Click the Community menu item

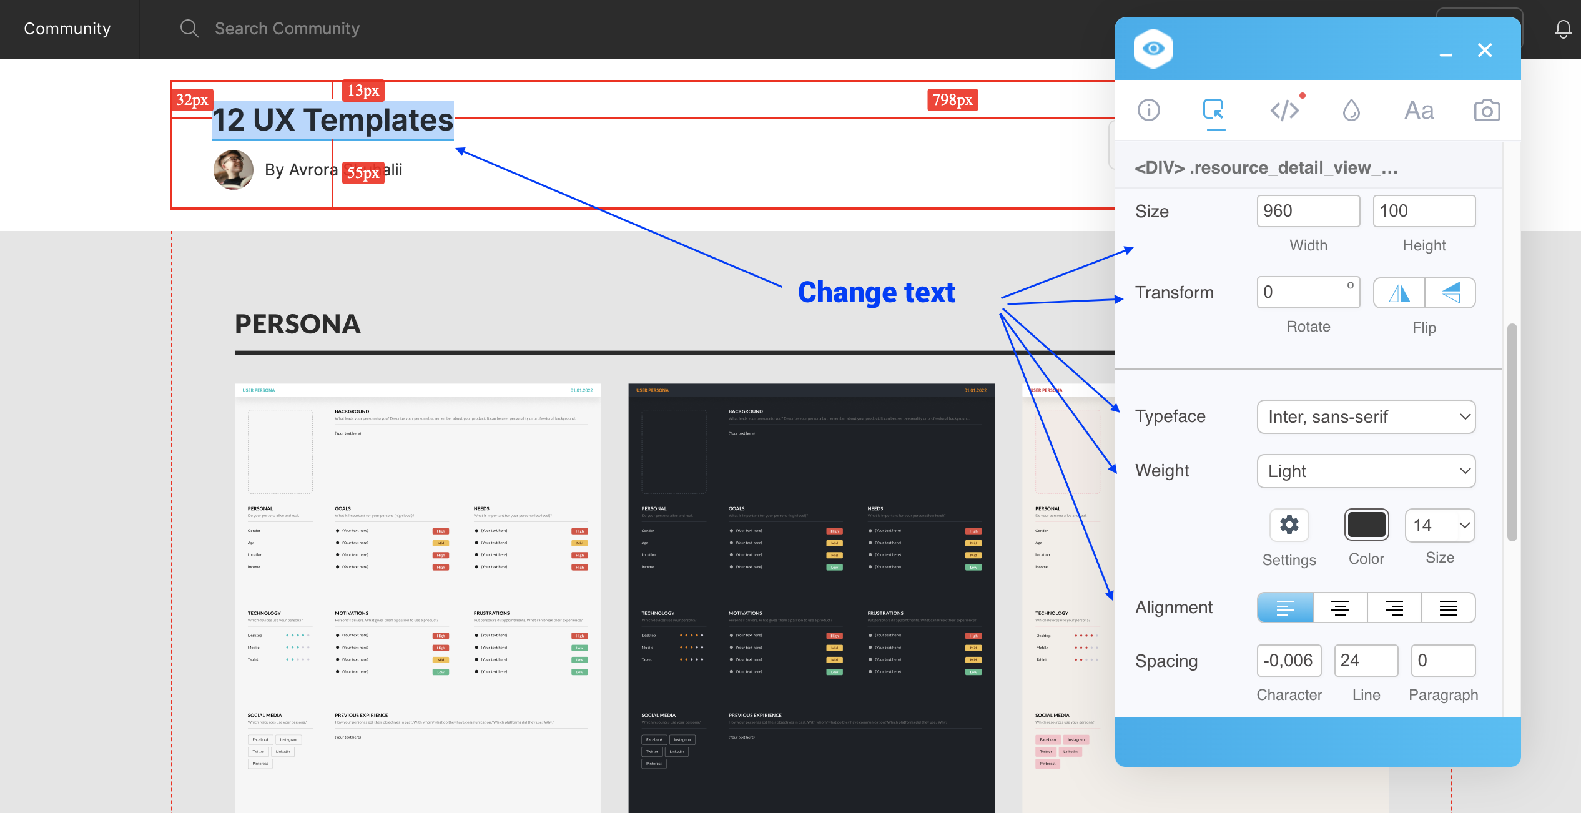(67, 29)
